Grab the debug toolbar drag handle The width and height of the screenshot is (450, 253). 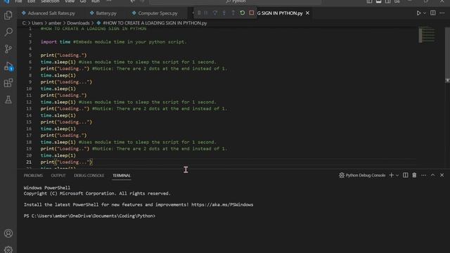coord(199,13)
